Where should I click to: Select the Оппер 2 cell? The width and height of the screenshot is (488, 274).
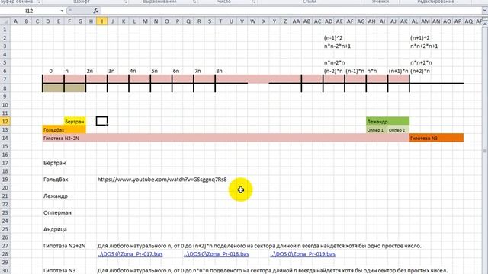click(398, 130)
